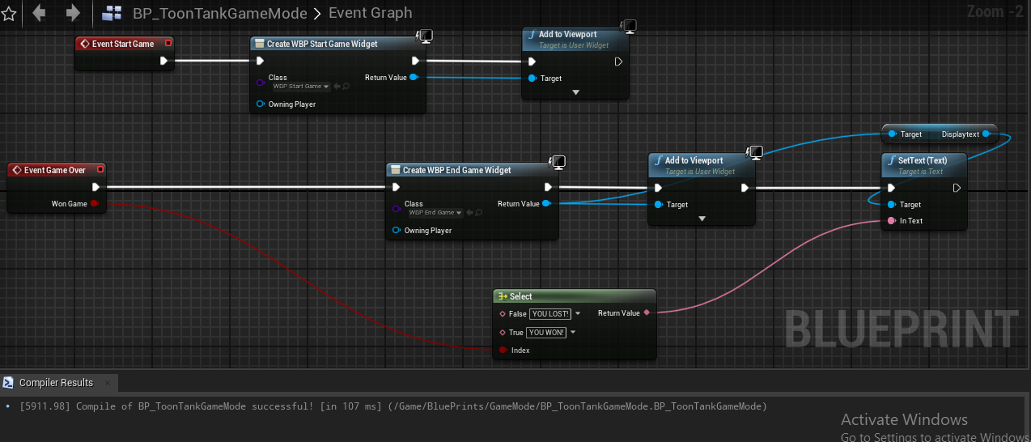
Task: Click the purple Class pin on Create WBP Start Game Widget
Action: 261,83
